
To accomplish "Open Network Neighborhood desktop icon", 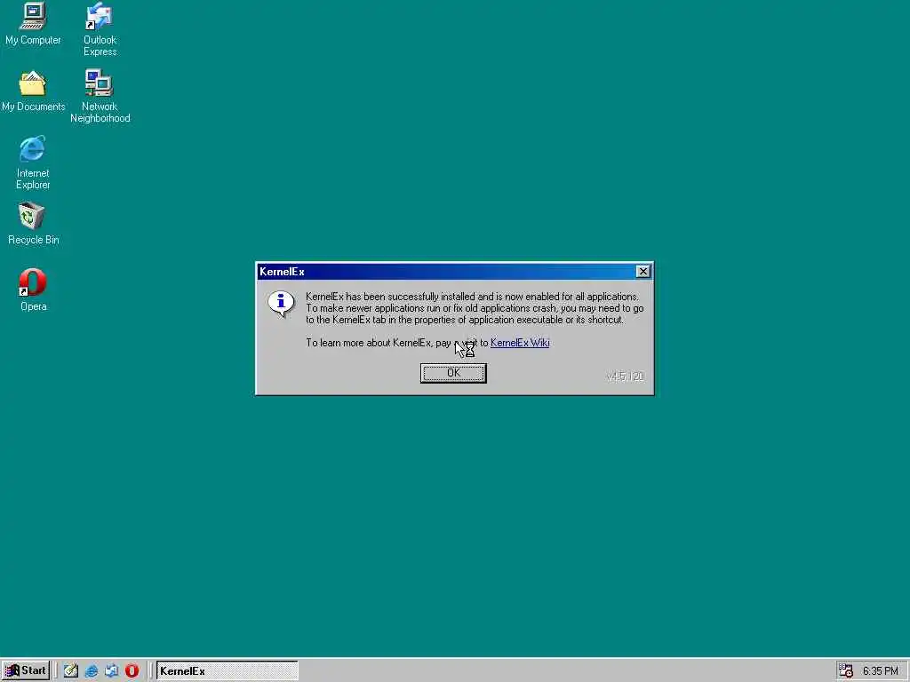I will tap(100, 96).
